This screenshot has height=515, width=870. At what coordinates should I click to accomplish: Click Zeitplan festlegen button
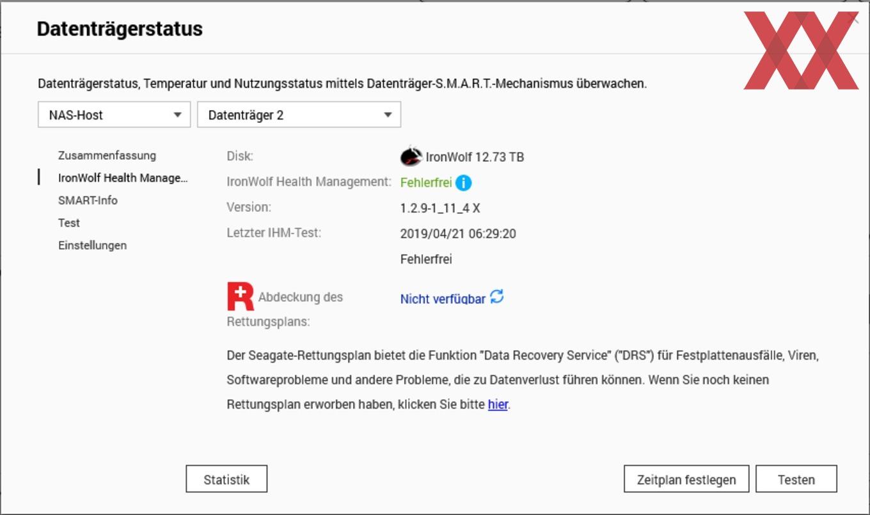686,479
